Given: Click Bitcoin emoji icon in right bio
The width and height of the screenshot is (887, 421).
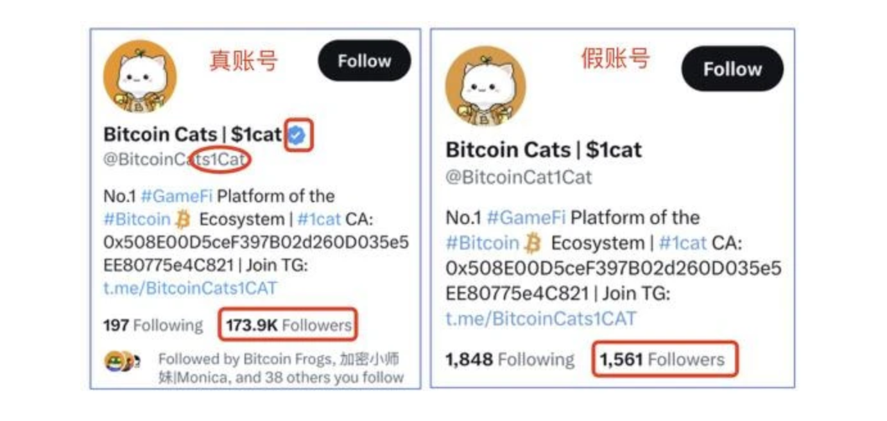Looking at the screenshot, I should click(x=533, y=244).
